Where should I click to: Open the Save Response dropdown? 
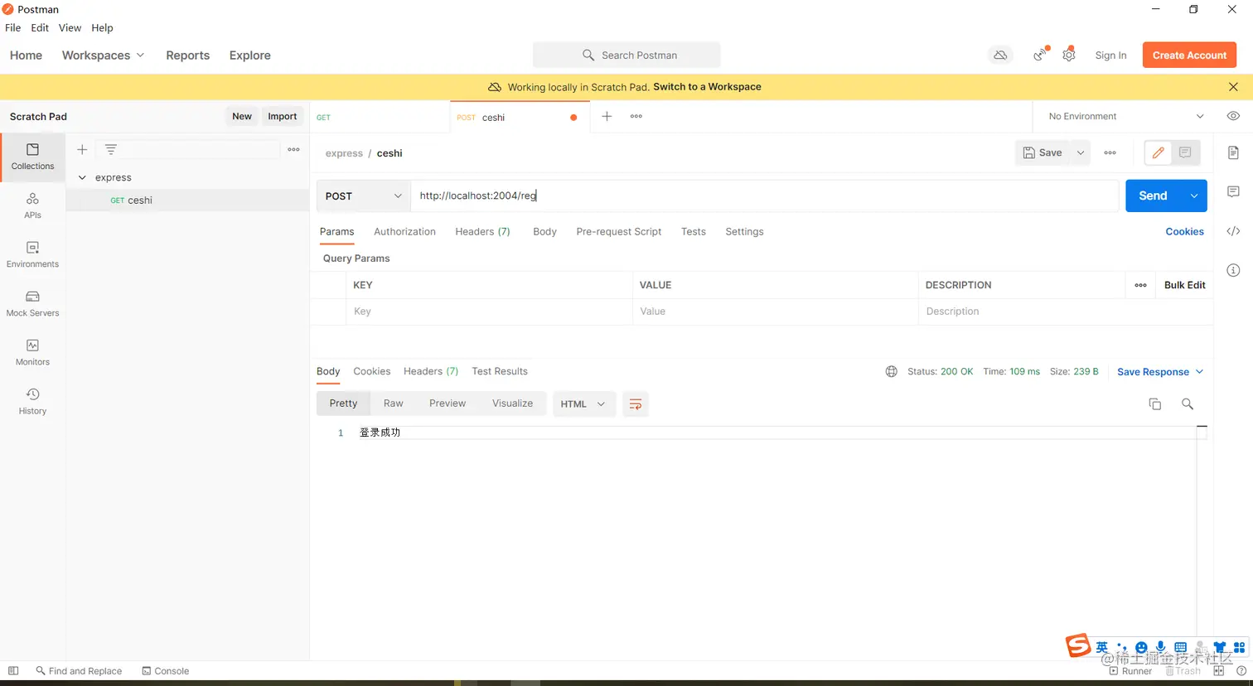[1160, 372]
